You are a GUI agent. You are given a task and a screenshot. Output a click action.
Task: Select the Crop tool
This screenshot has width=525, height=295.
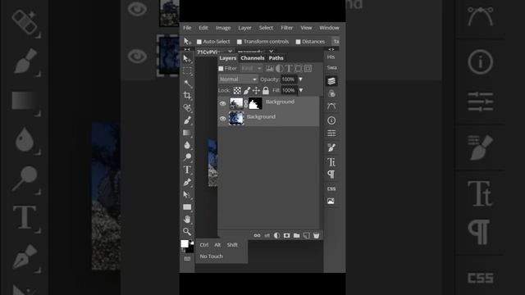coord(187,96)
